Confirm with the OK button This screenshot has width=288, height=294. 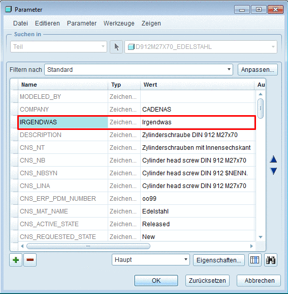(x=156, y=281)
